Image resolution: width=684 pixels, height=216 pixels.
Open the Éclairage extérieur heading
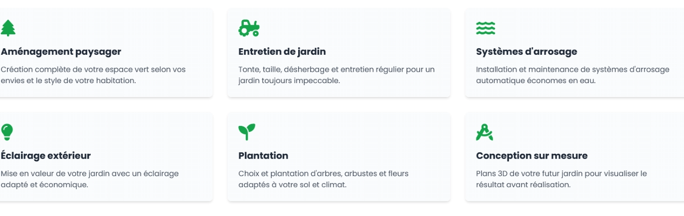pyautogui.click(x=46, y=156)
